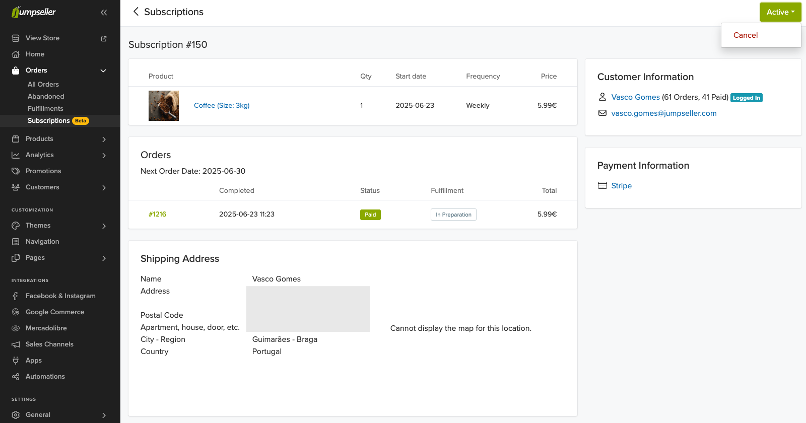Image resolution: width=806 pixels, height=423 pixels.
Task: Click the Mercadolibre handshake icon
Action: click(16, 328)
